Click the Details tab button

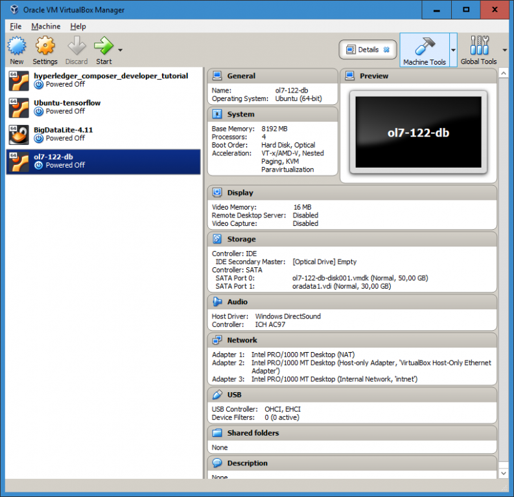368,50
